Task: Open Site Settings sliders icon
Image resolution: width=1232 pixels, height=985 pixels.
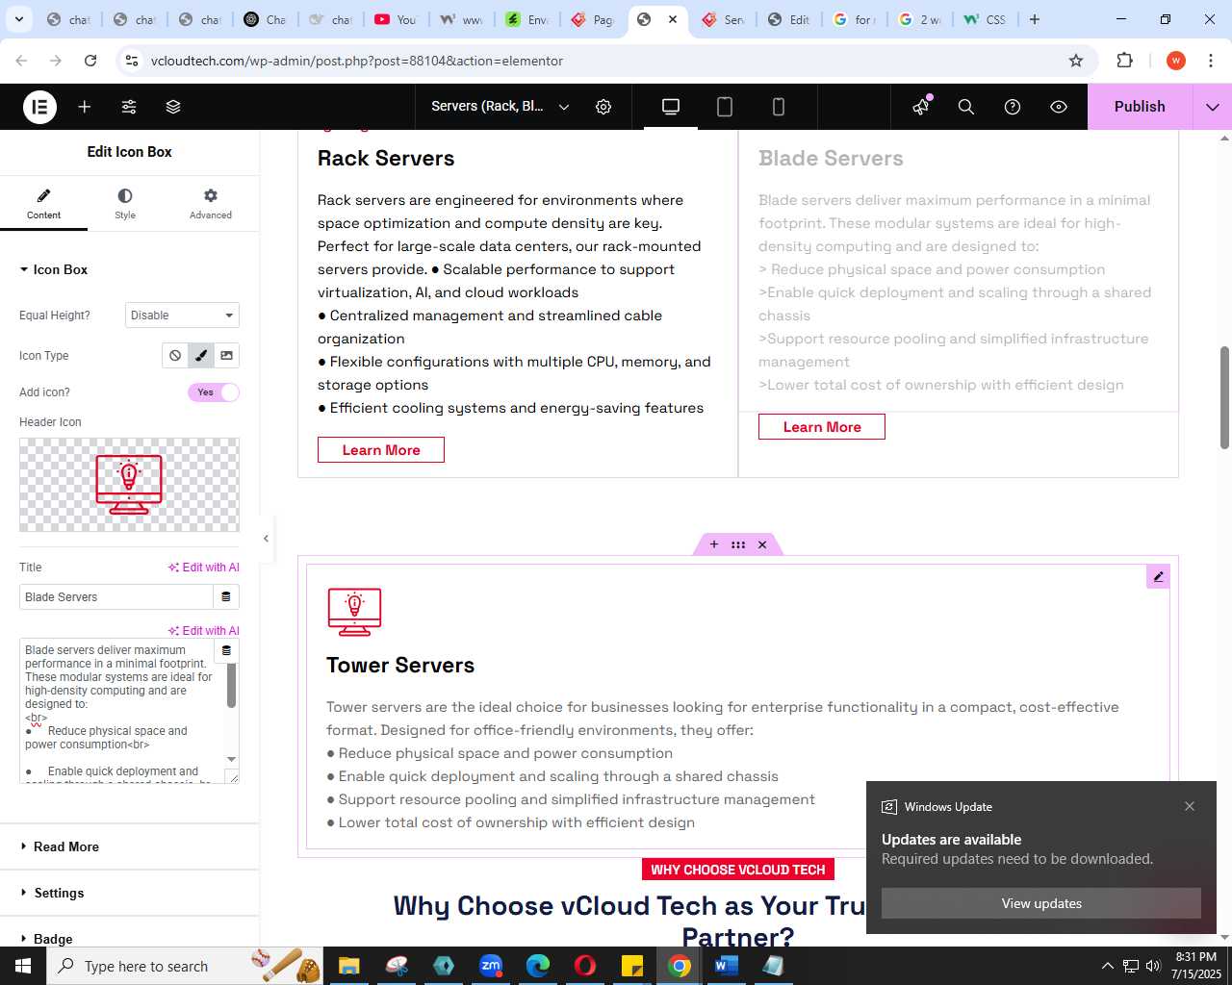Action: pos(129,107)
